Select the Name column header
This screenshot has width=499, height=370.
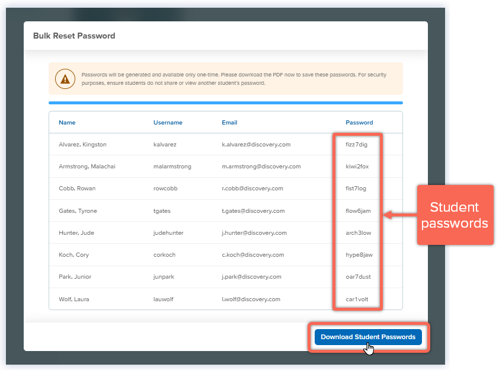(x=67, y=123)
